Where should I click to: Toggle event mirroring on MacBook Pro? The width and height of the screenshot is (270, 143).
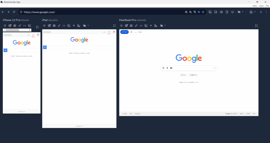pyautogui.click(x=136, y=25)
